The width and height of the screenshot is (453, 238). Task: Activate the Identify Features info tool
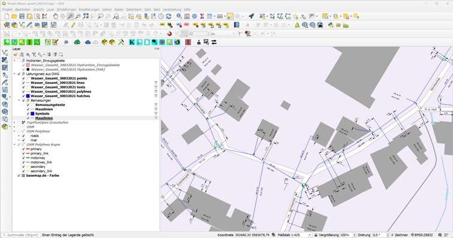179,16
